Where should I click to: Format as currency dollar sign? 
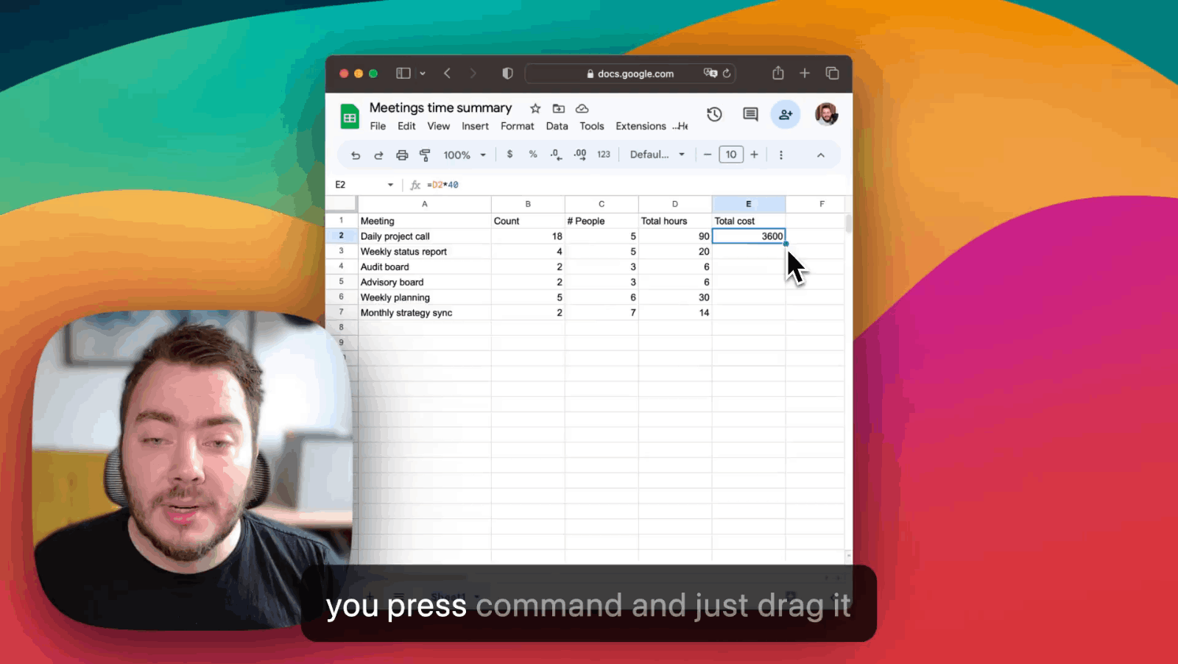coord(509,155)
